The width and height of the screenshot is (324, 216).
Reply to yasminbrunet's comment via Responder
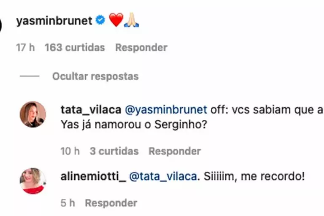[141, 48]
